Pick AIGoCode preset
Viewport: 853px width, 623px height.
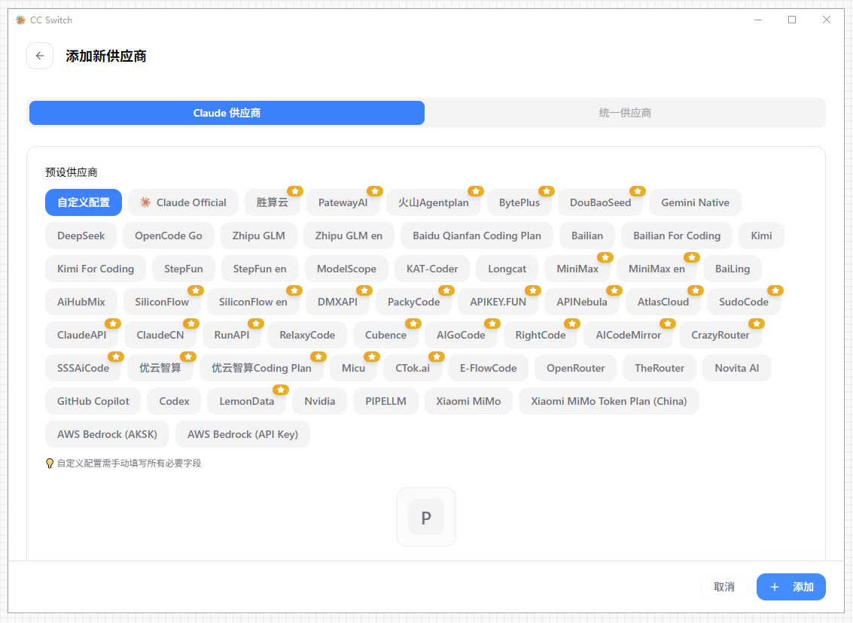[461, 335]
